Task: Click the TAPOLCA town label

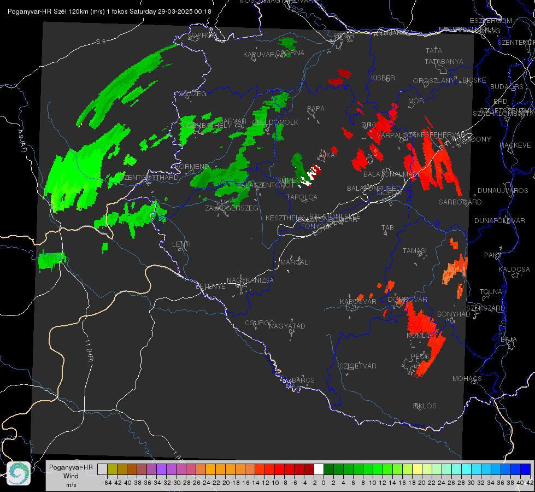Action: click(x=302, y=197)
